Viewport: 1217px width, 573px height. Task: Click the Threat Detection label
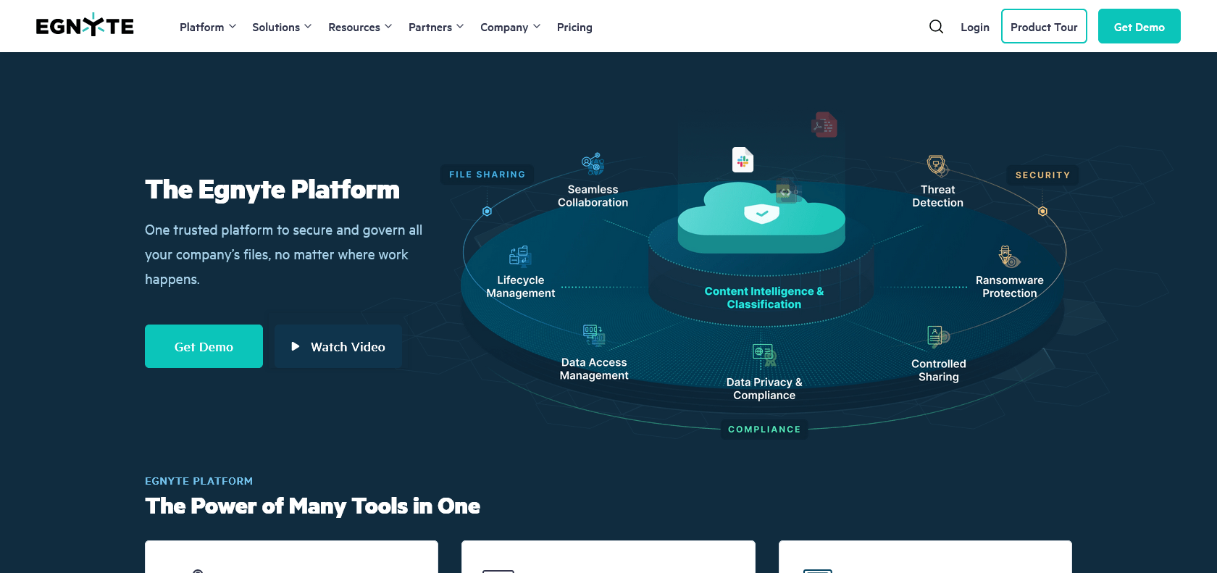pos(937,196)
